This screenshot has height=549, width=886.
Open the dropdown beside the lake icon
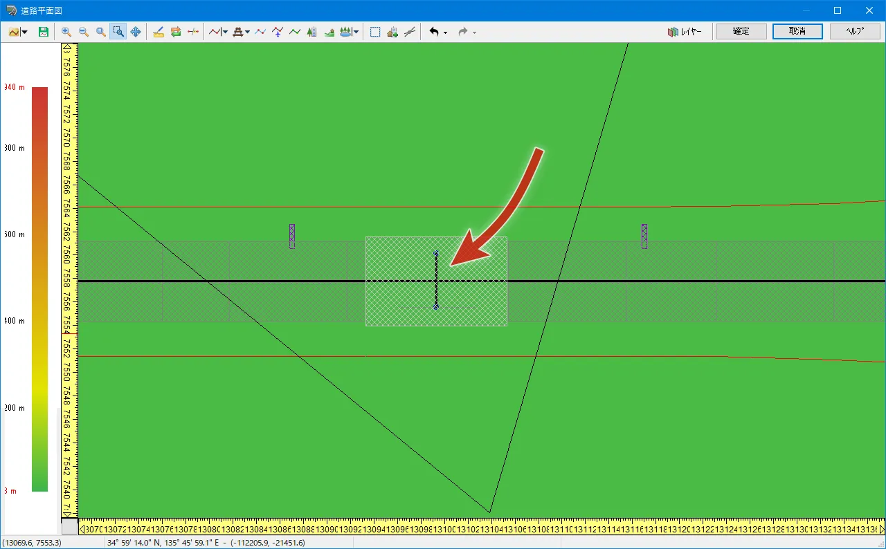(356, 32)
